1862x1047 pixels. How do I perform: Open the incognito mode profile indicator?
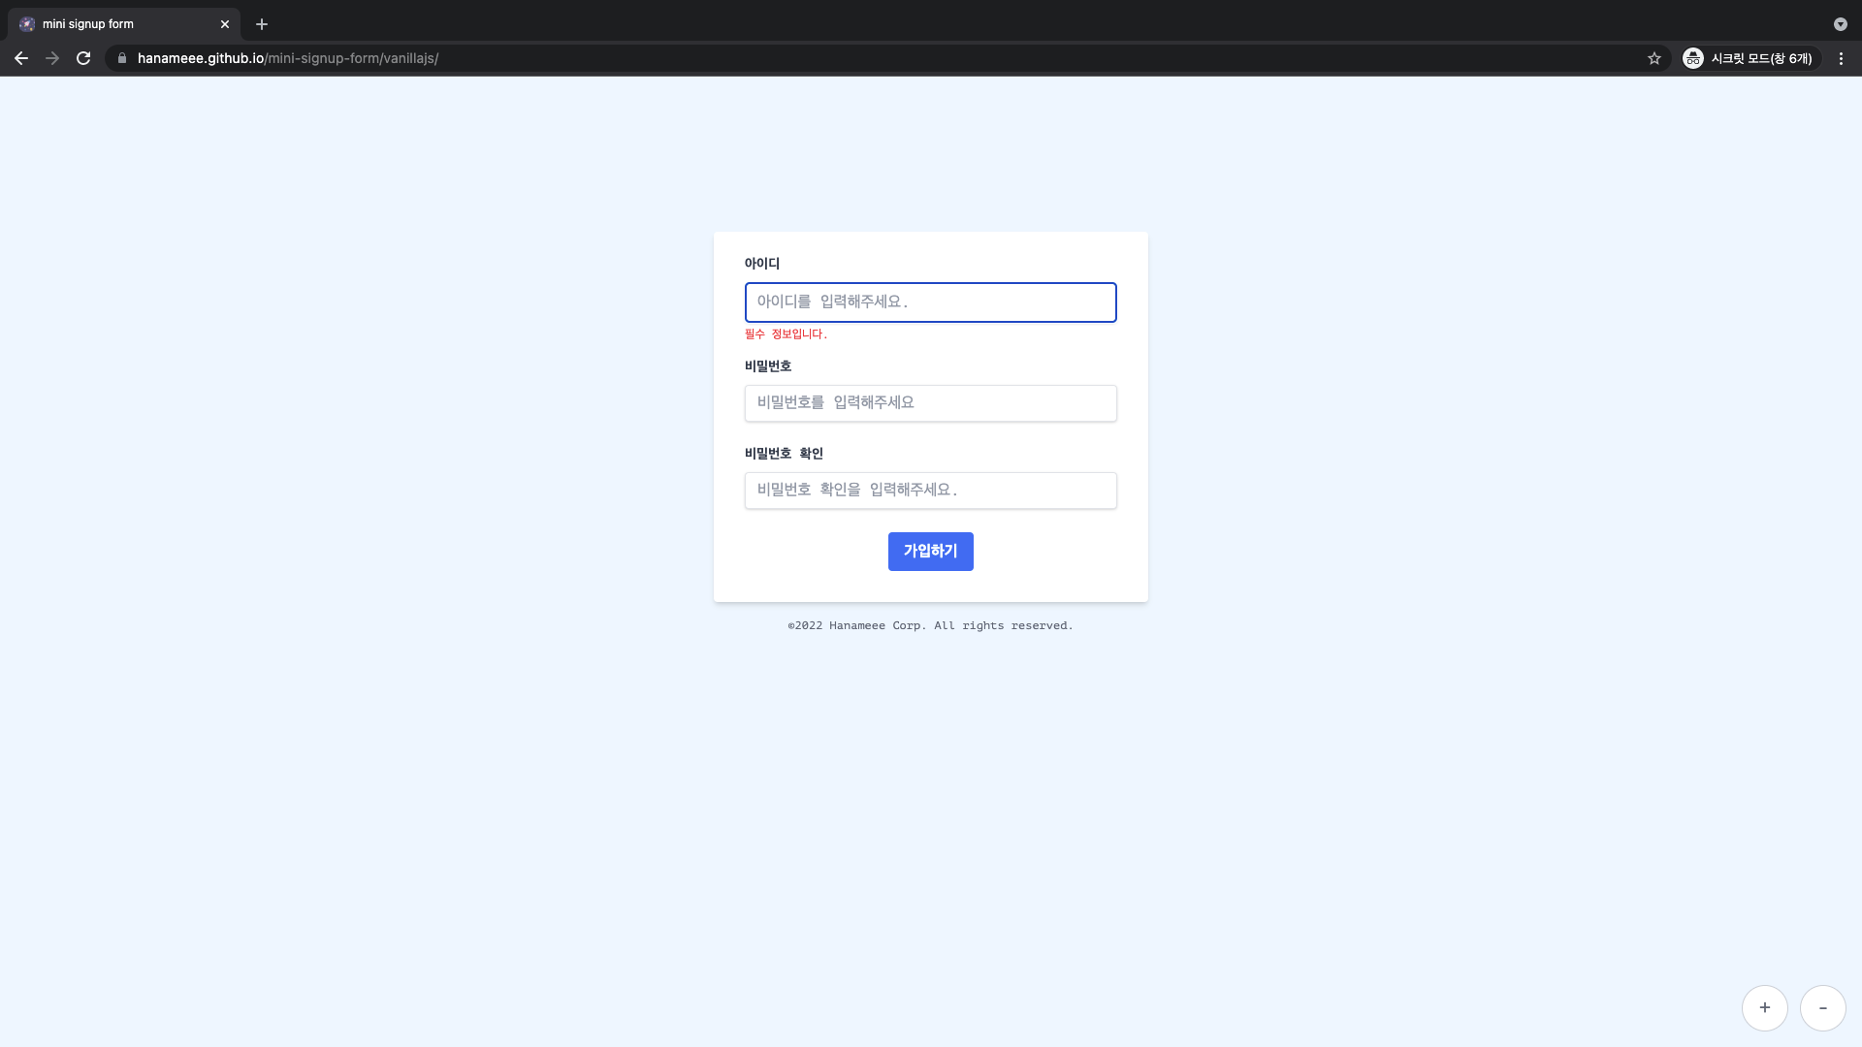pyautogui.click(x=1750, y=58)
